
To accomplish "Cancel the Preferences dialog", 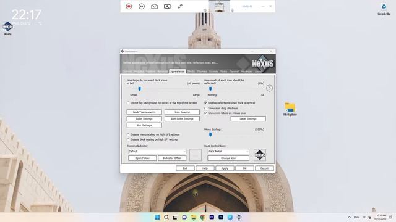I will [x=264, y=168].
